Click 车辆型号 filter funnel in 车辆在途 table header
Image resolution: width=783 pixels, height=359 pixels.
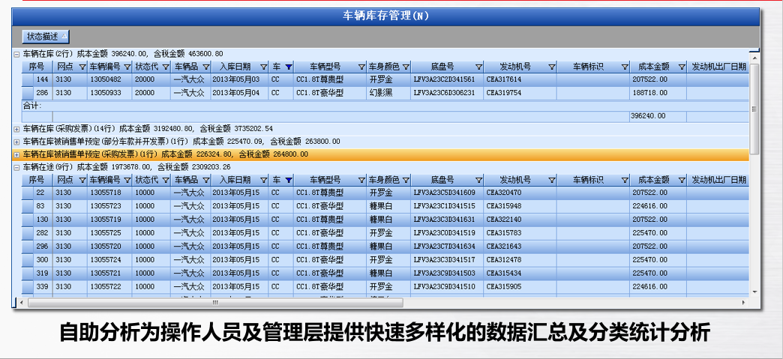click(x=361, y=181)
